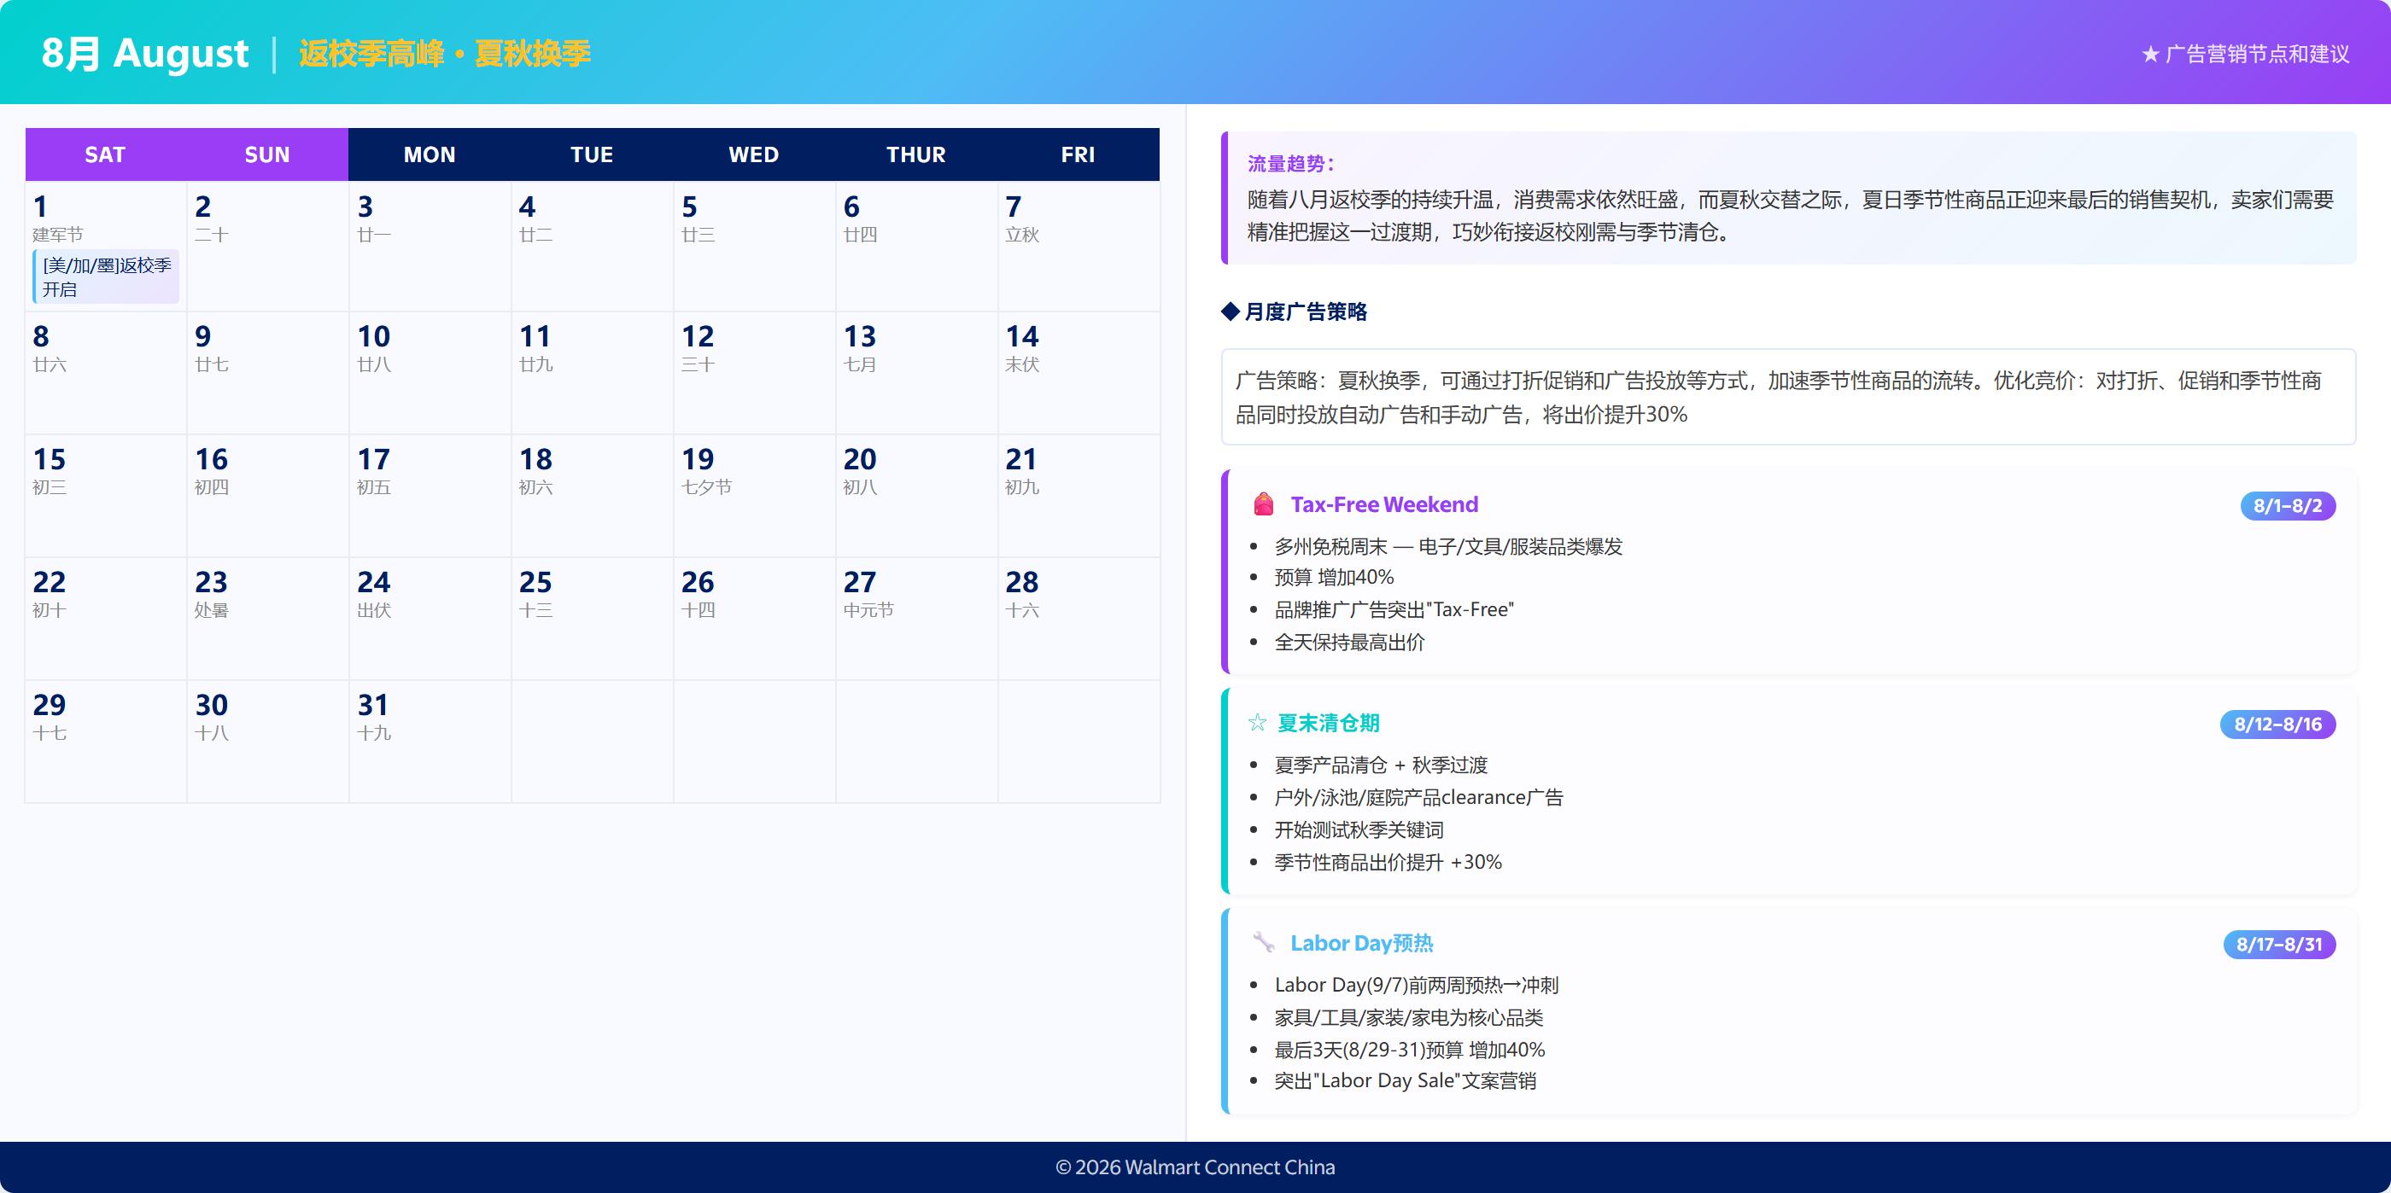The width and height of the screenshot is (2391, 1193).
Task: Click the purple gradient weekend header strip
Action: pyautogui.click(x=185, y=154)
